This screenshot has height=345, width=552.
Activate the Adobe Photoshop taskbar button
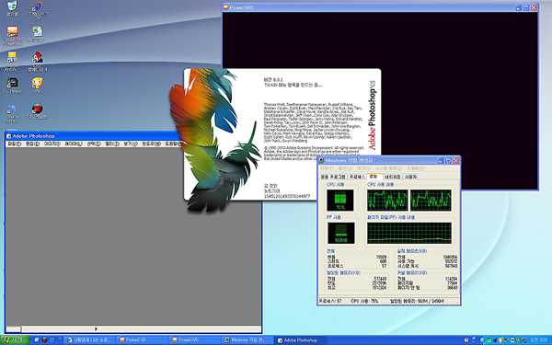[300, 340]
